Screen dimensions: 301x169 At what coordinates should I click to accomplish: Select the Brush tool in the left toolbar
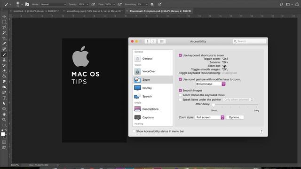pos(4,54)
